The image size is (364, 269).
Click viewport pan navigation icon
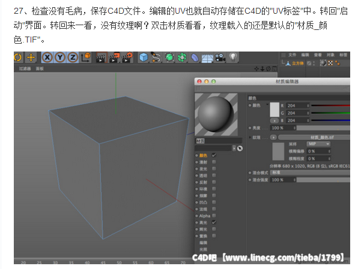(256, 69)
